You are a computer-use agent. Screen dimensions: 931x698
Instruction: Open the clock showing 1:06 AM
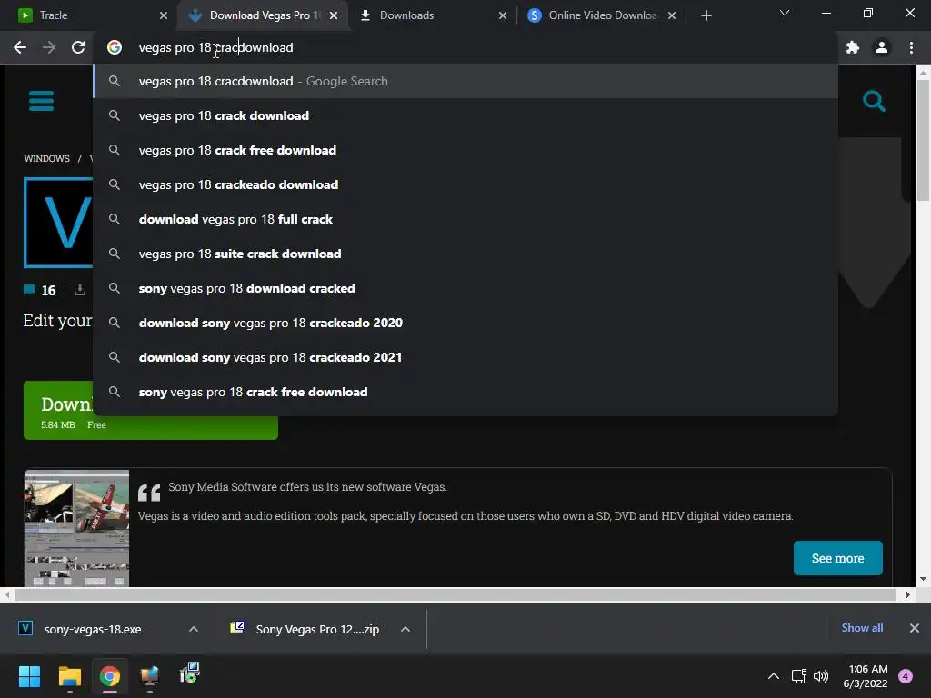[866, 676]
